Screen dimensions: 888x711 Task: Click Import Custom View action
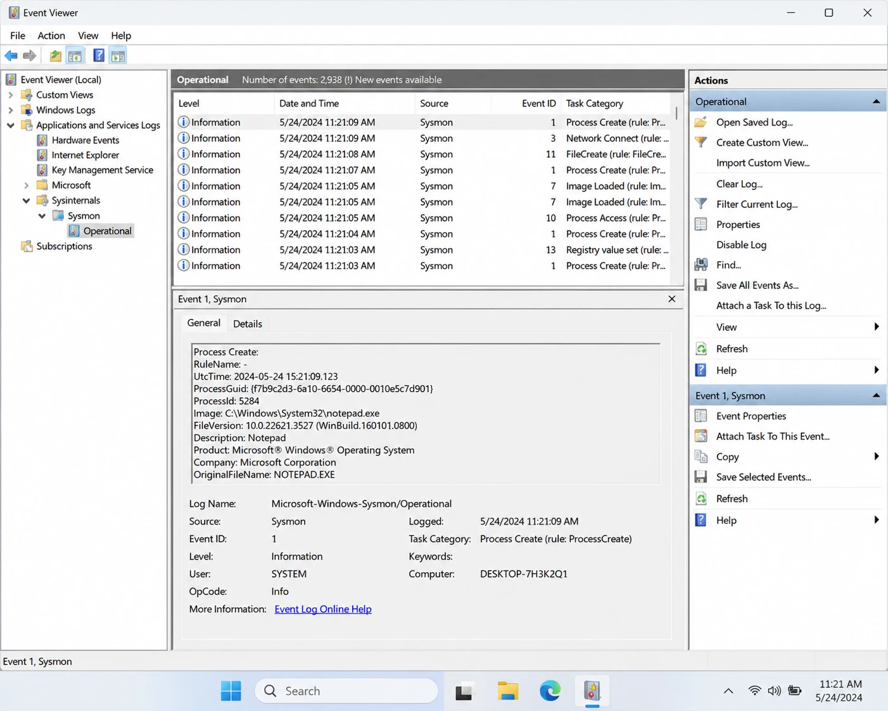pos(763,163)
